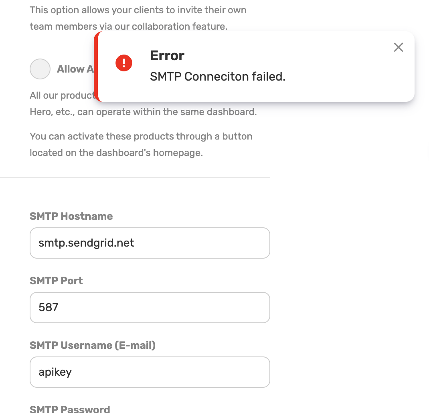Click the truncated 'All our product' text
Image resolution: width=429 pixels, height=413 pixels.
pos(62,95)
